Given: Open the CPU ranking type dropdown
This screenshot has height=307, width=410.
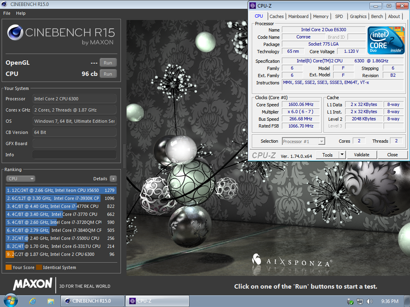Looking at the screenshot, I should [20, 179].
